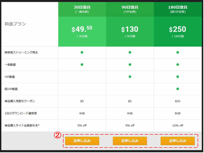Apply for the 180日会員 plan via お申し込み

coord(177,141)
